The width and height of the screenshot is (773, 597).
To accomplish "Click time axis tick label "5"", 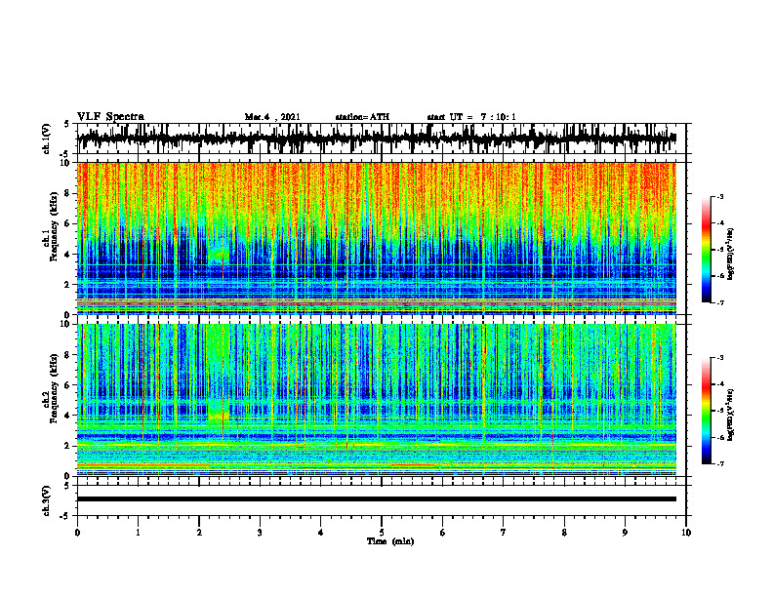I will 382,532.
